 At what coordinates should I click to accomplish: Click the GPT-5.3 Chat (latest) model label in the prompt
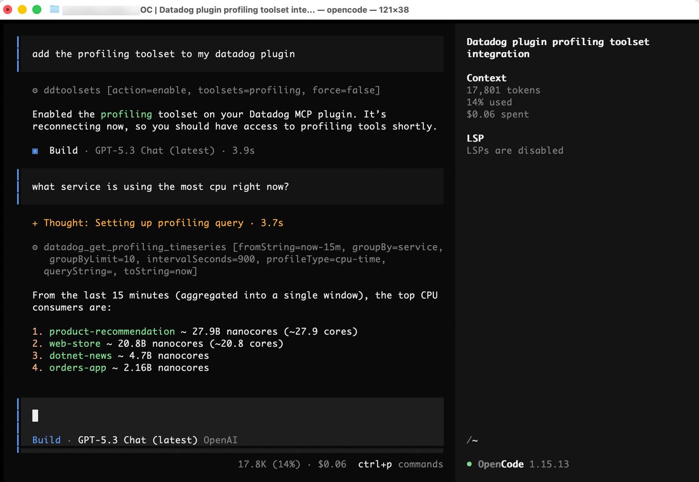point(138,440)
